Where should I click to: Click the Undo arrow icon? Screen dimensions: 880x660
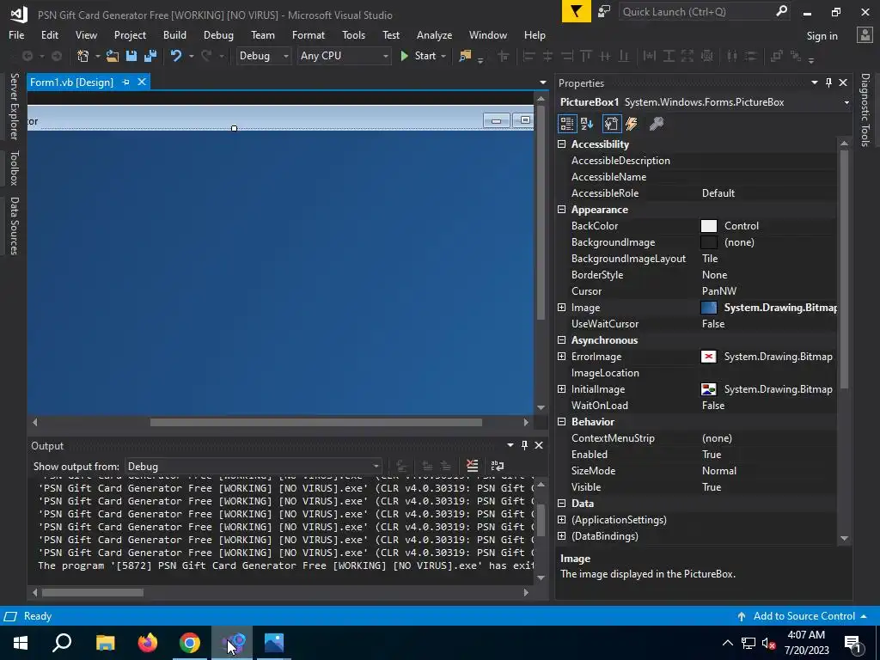(x=176, y=56)
